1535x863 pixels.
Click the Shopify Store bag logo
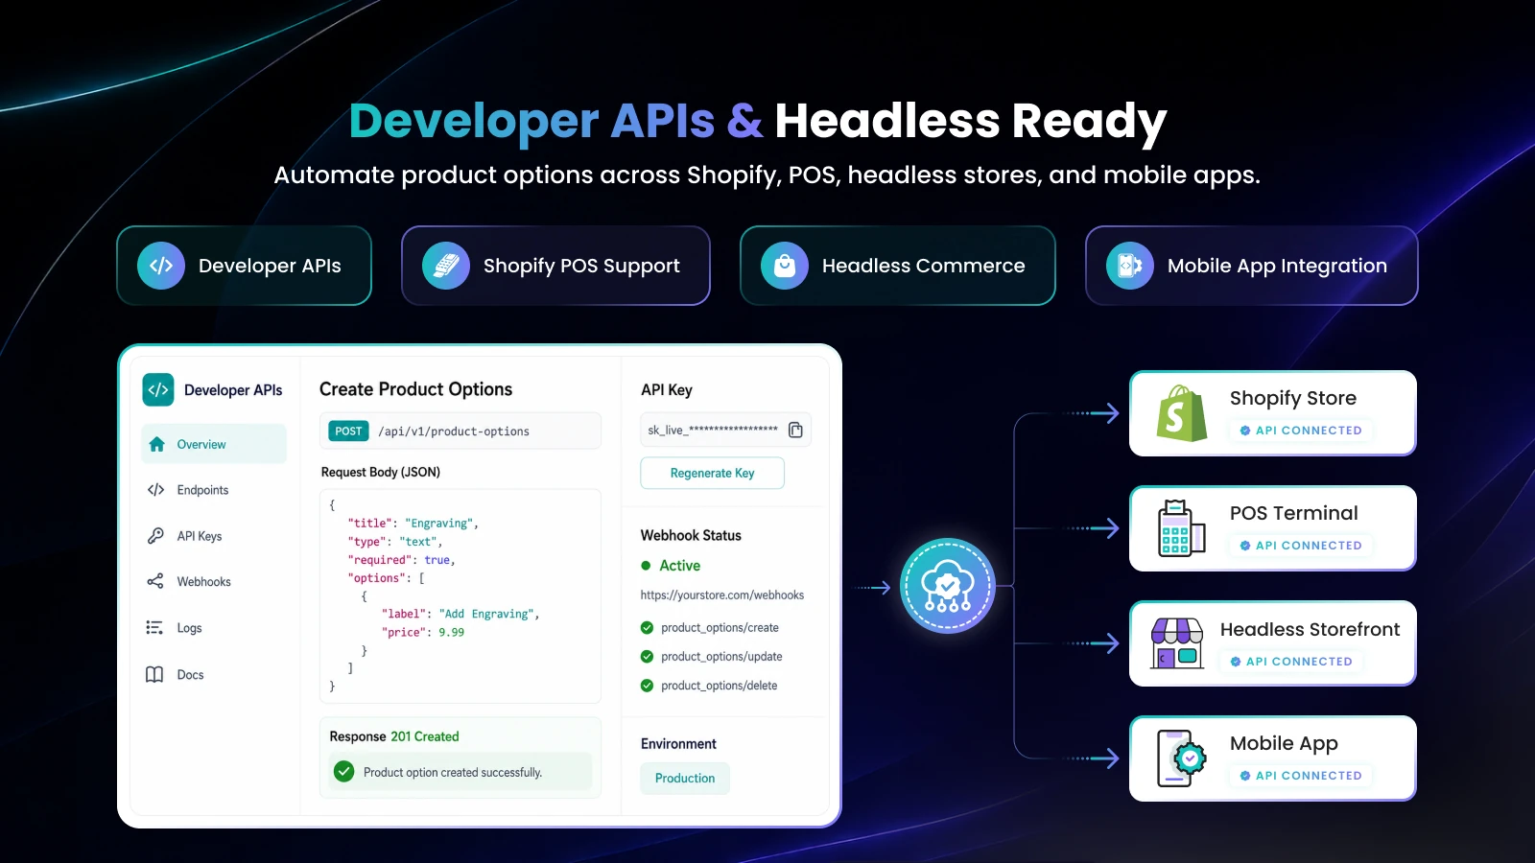(x=1181, y=413)
